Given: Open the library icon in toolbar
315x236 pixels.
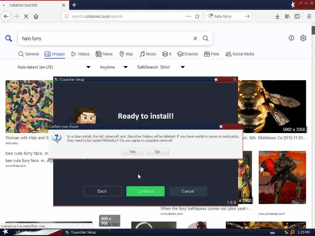Looking at the screenshot, I should coord(287,16).
